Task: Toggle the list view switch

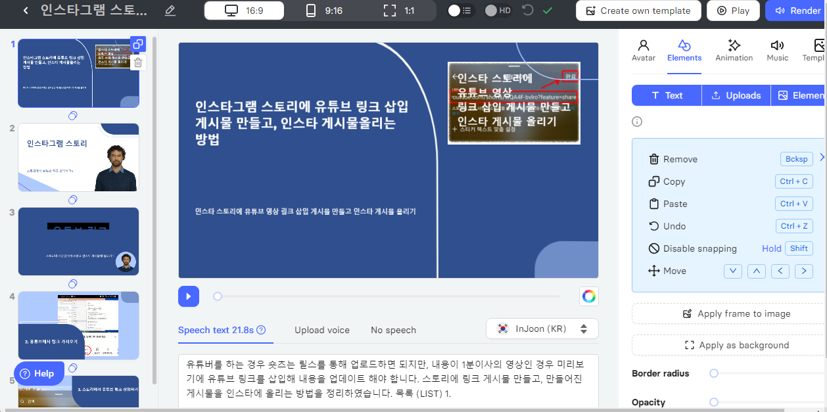Action: point(460,11)
